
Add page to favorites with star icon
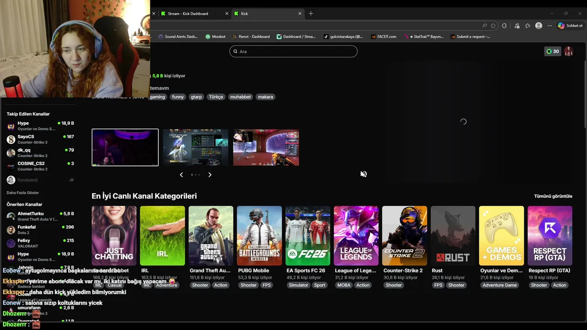click(x=493, y=26)
